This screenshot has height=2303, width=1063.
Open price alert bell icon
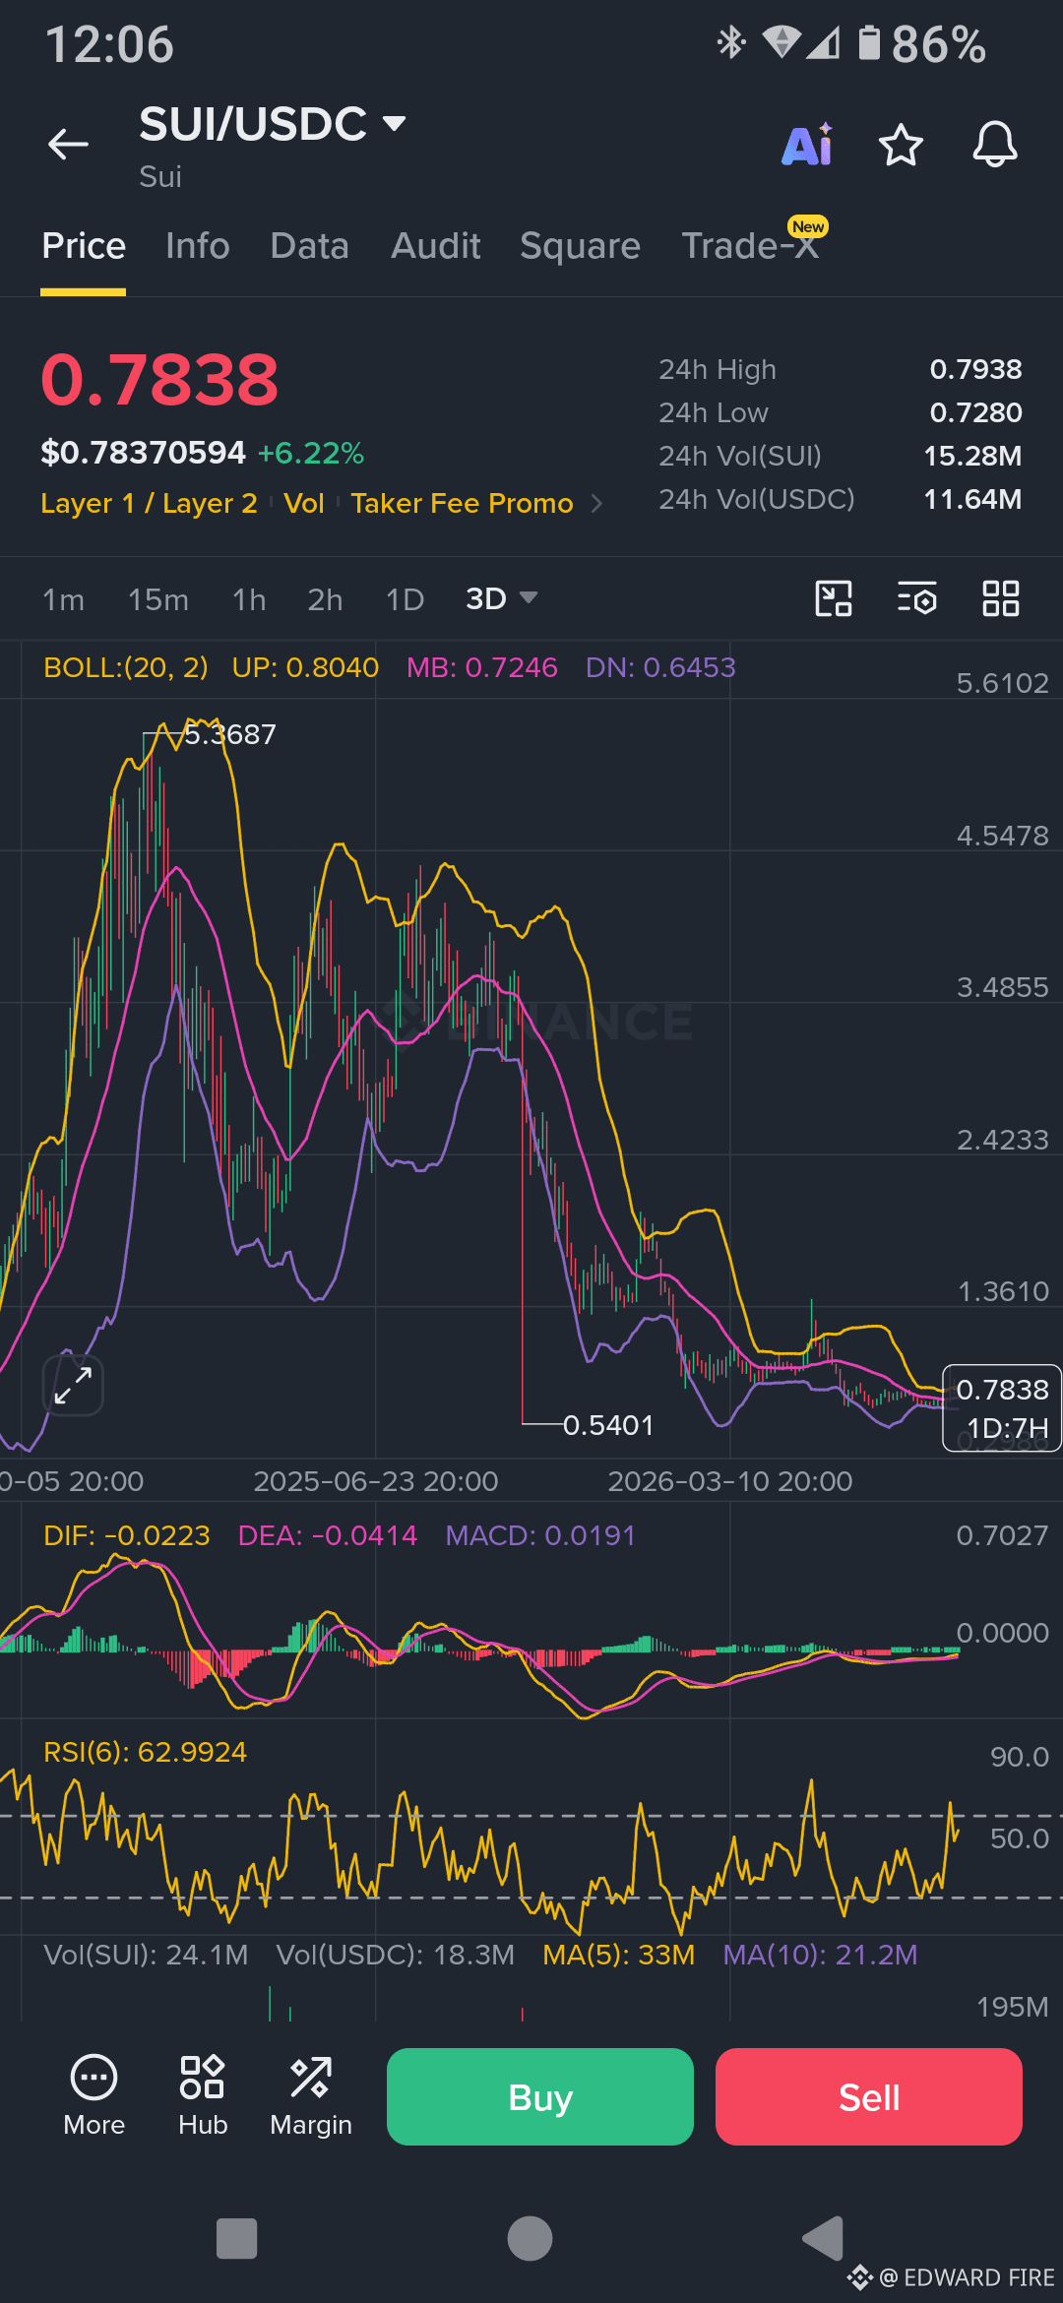pos(995,145)
